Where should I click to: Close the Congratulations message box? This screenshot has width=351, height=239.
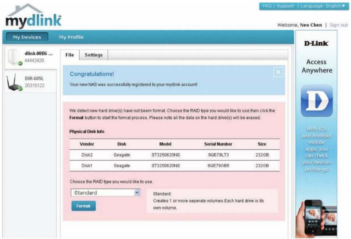pos(278,72)
